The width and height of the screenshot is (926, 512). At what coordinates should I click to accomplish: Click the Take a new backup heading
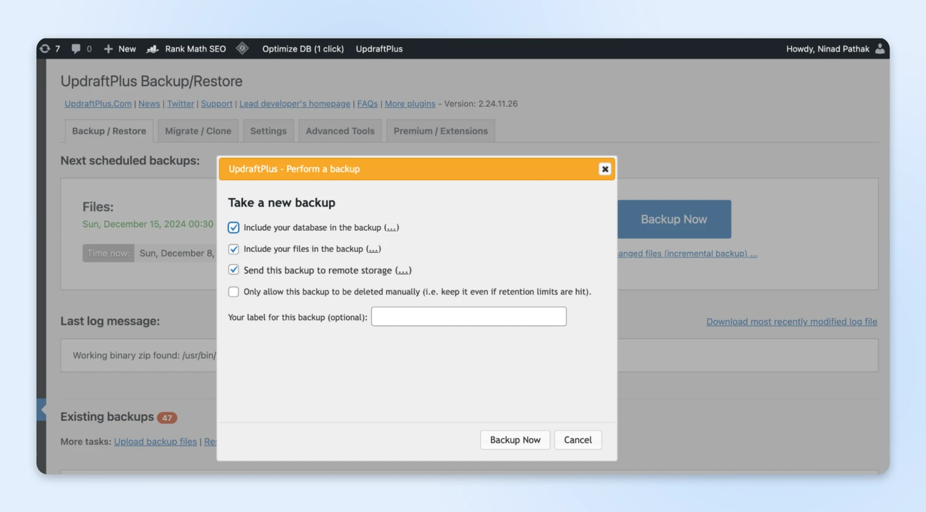point(282,203)
